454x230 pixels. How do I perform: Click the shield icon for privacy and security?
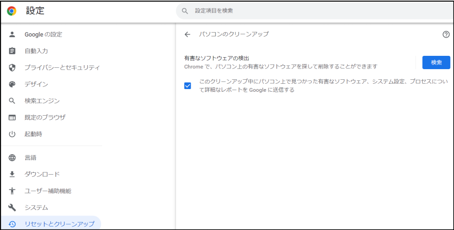click(x=12, y=68)
